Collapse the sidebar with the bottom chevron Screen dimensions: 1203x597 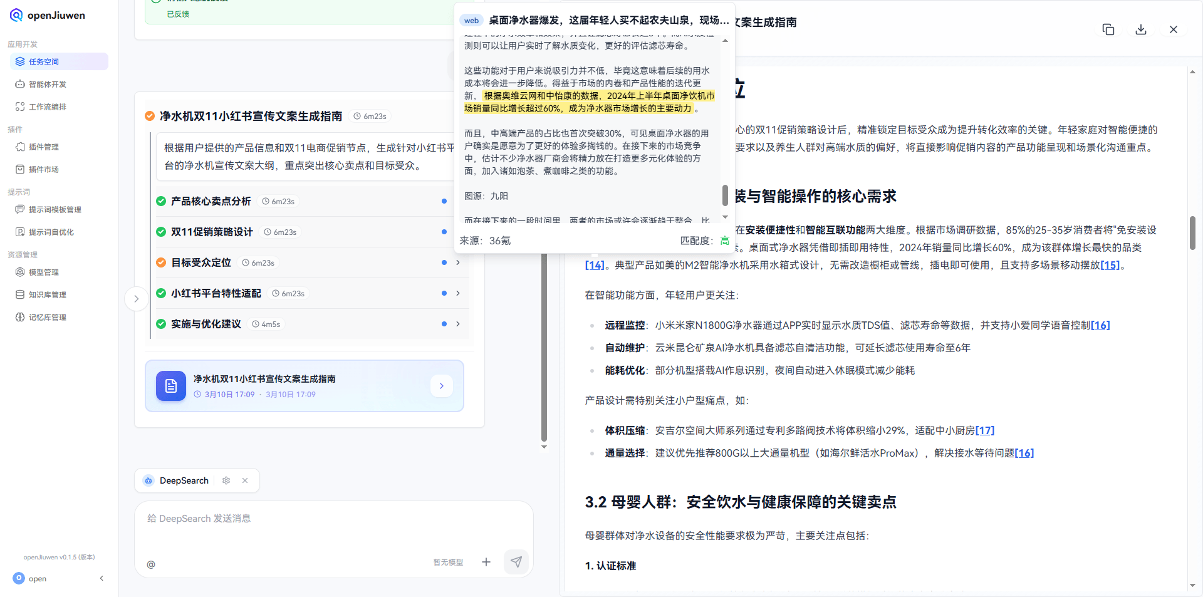click(102, 578)
